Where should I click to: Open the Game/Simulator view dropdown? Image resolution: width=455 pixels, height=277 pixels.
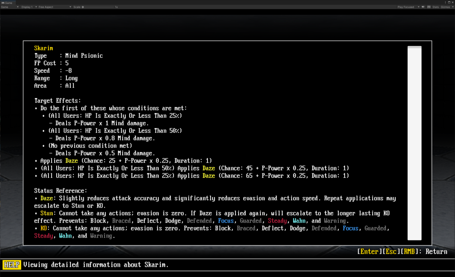(10, 7)
